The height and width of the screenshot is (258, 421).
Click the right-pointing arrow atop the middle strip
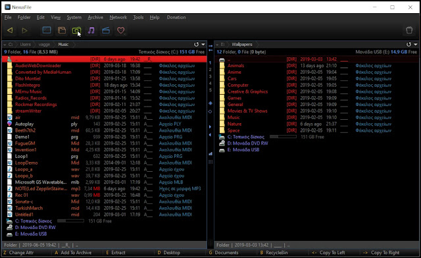click(x=210, y=46)
